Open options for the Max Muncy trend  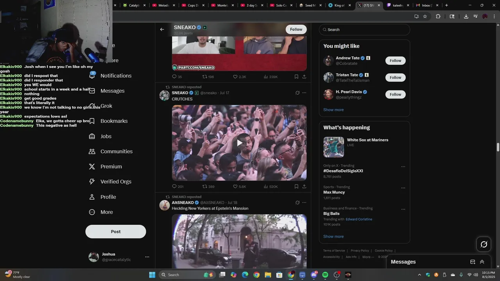coord(403,188)
